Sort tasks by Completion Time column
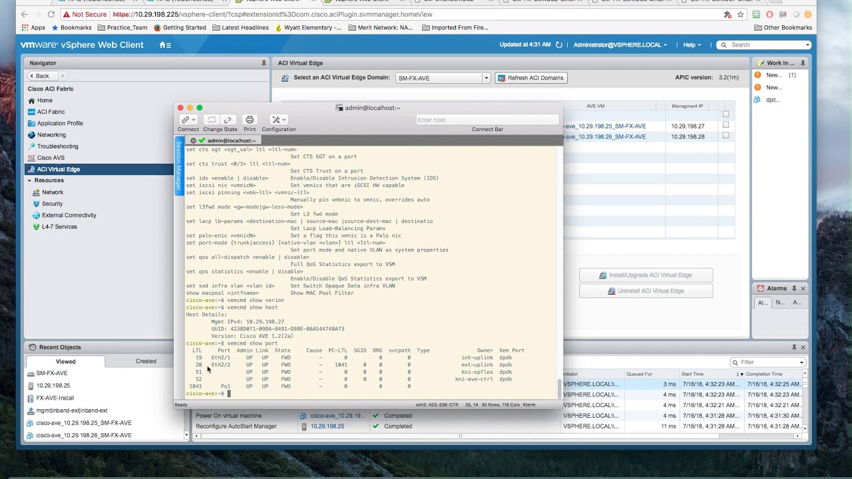This screenshot has height=479, width=852. (772, 374)
